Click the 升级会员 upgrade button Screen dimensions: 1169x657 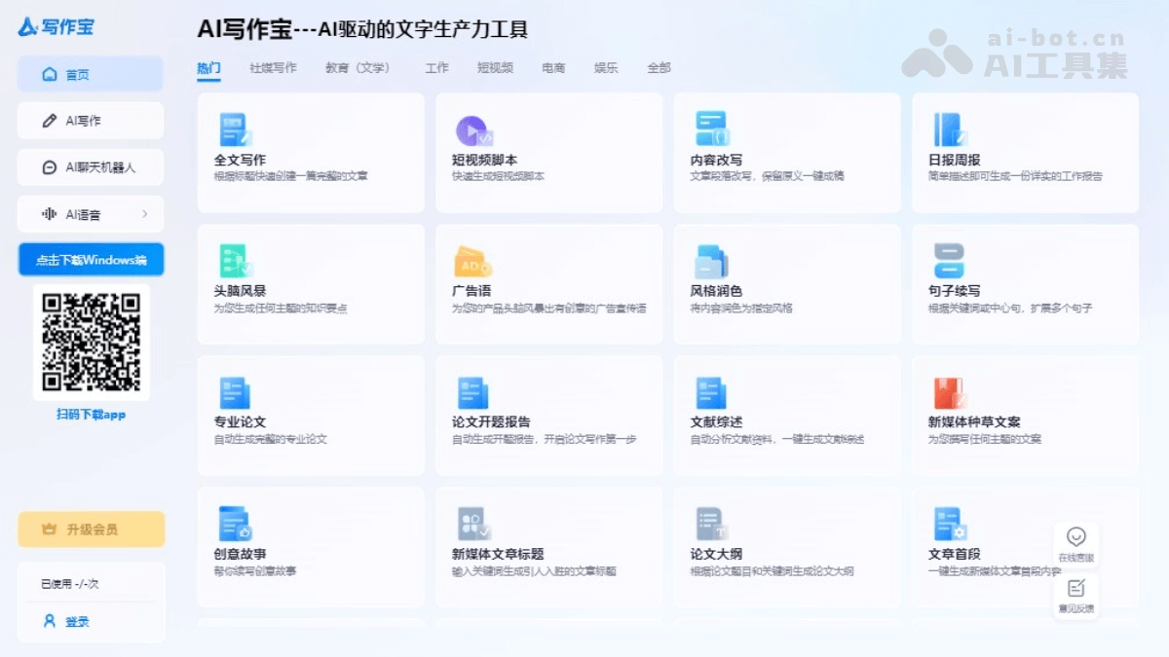click(x=91, y=529)
